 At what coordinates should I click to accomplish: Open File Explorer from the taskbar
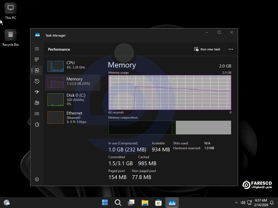(x=145, y=203)
